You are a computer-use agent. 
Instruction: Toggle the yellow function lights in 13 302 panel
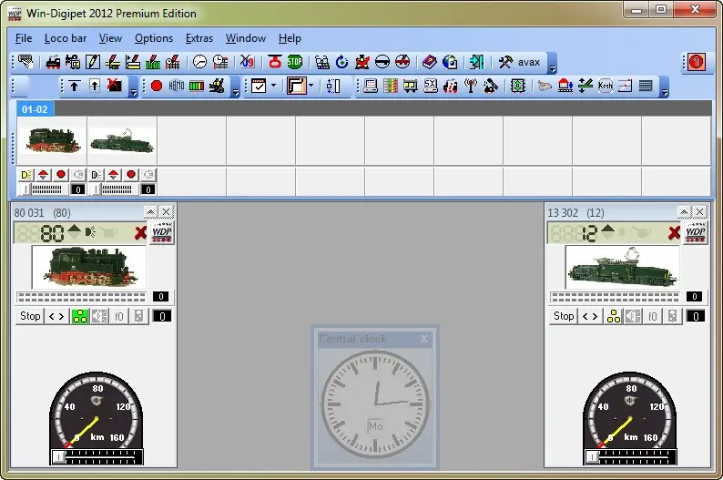pos(614,316)
